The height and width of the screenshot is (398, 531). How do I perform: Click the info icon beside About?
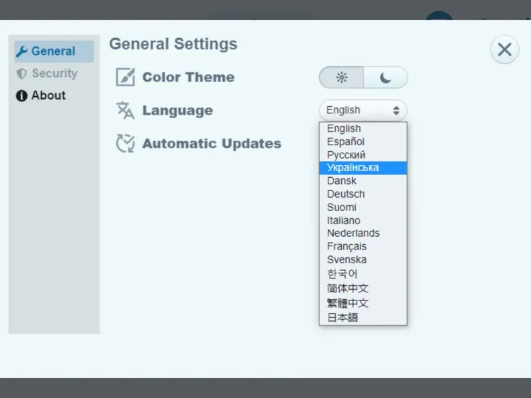22,96
